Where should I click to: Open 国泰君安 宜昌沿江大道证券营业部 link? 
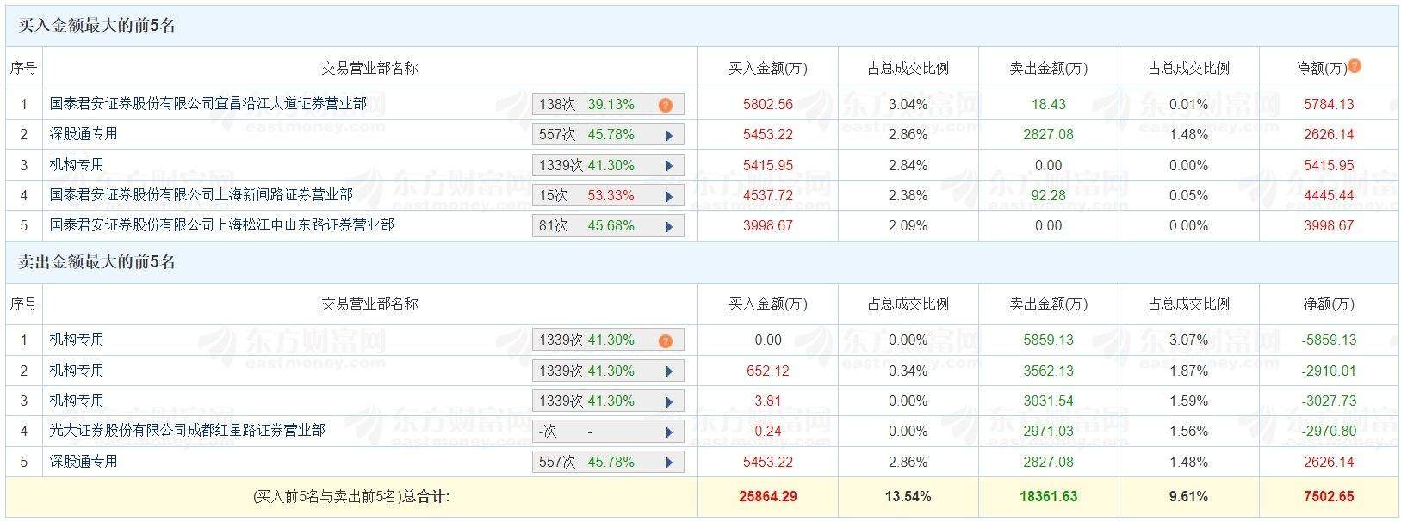click(208, 104)
